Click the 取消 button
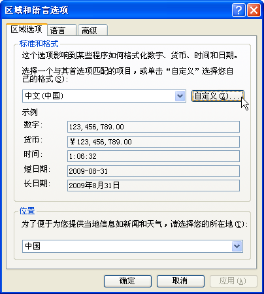264x294 pixels. [x=180, y=281]
